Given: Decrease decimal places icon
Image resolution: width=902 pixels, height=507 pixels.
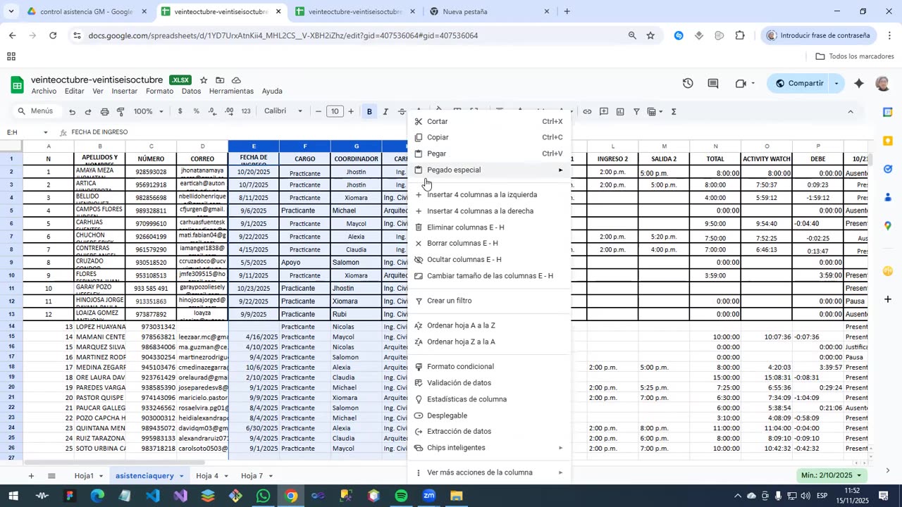Looking at the screenshot, I should point(212,111).
